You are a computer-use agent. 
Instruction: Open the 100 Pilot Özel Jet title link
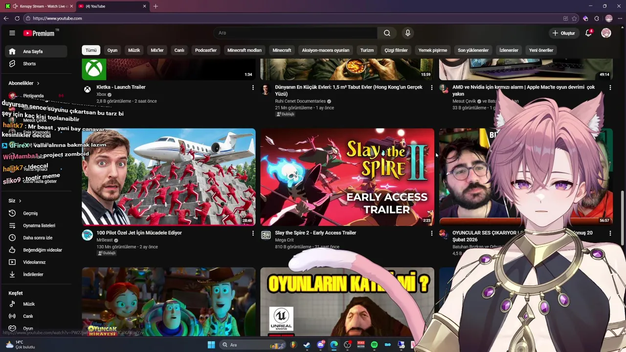pyautogui.click(x=139, y=233)
